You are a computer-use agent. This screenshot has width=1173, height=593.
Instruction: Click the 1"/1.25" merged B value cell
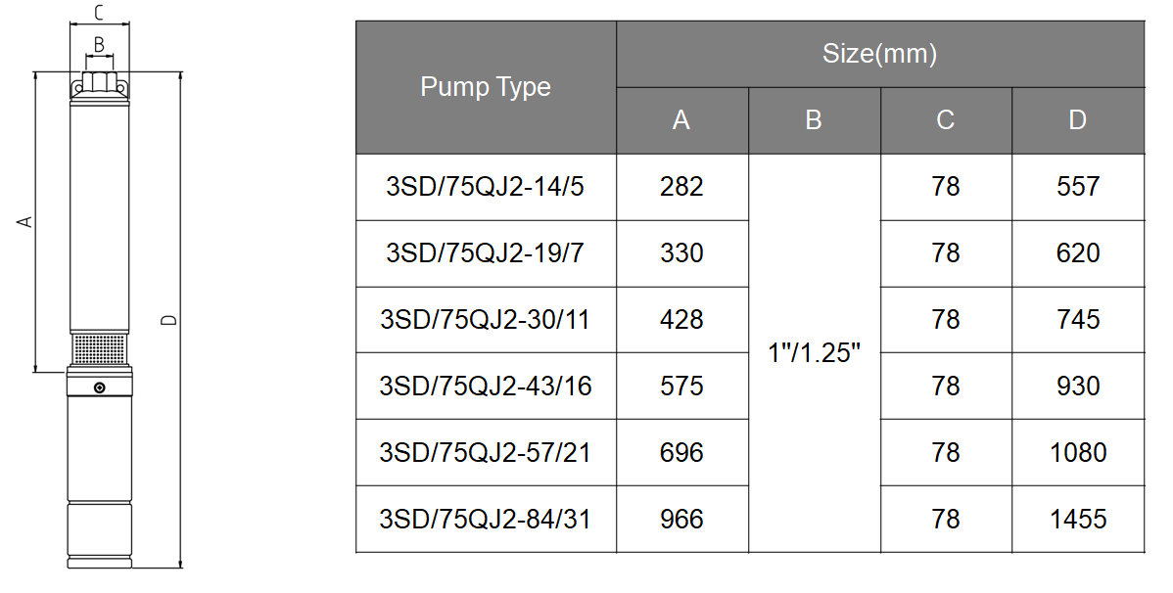click(814, 353)
